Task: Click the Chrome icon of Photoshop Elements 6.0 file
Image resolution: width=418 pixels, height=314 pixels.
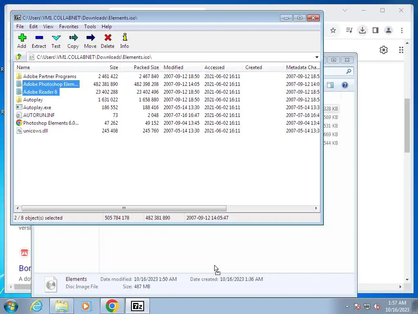Action: pos(19,123)
